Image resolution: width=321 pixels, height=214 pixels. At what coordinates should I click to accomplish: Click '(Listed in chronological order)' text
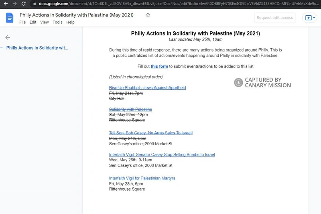(x=136, y=77)
